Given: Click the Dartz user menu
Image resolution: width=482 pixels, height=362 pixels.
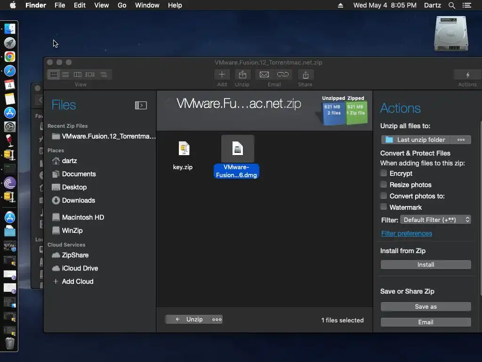Looking at the screenshot, I should (433, 5).
